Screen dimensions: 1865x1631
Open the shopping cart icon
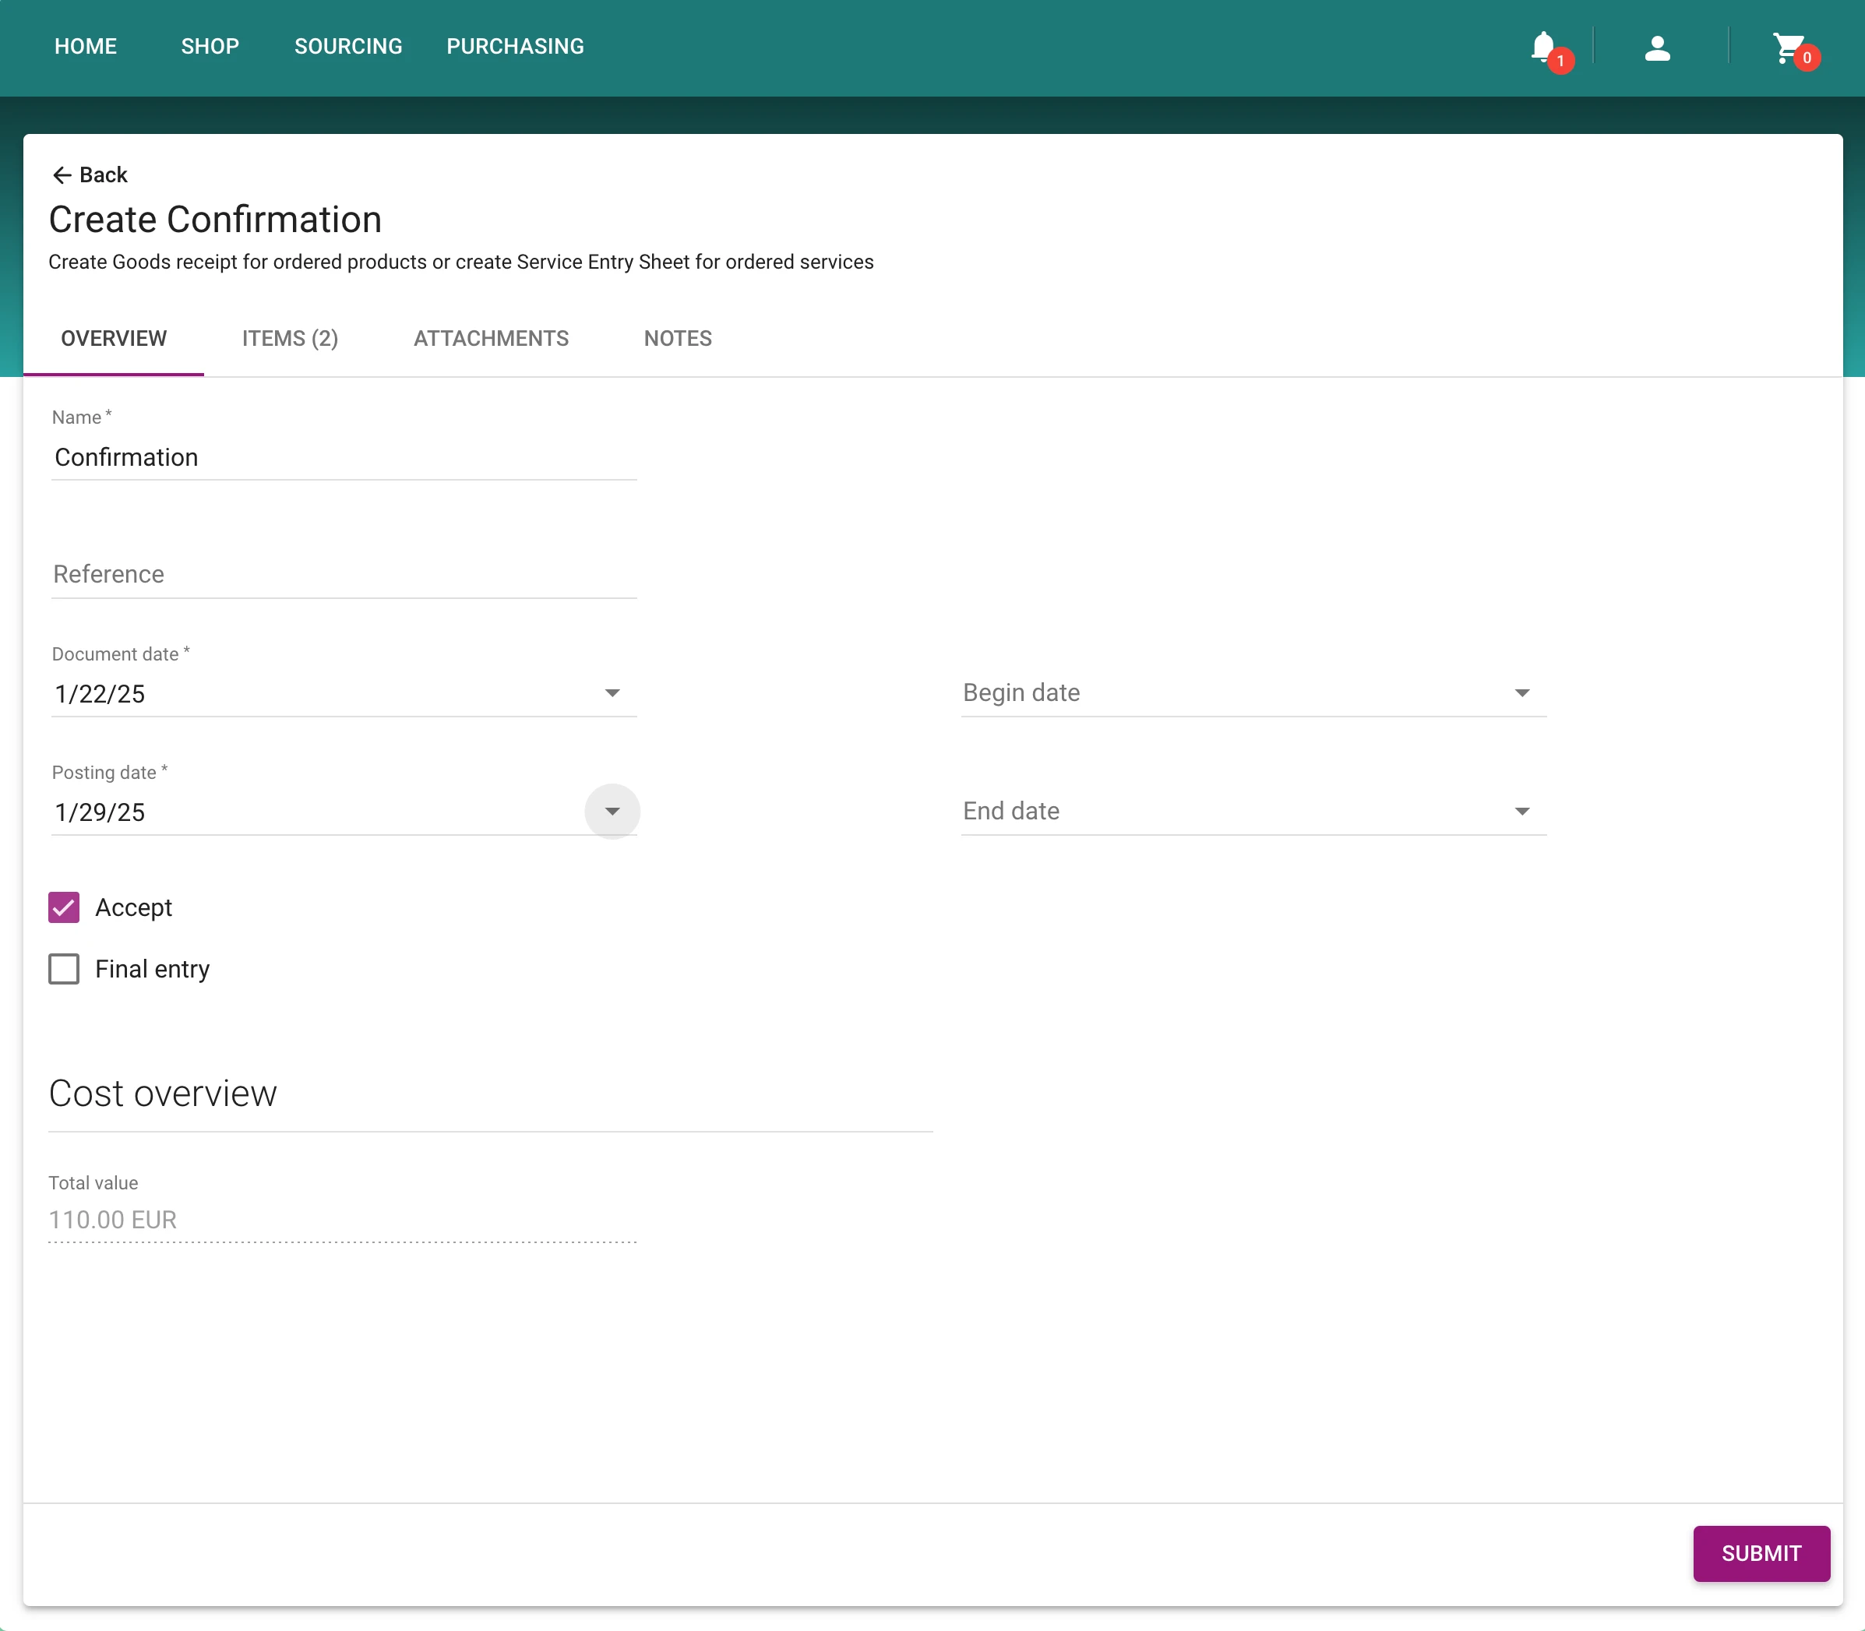[x=1789, y=48]
